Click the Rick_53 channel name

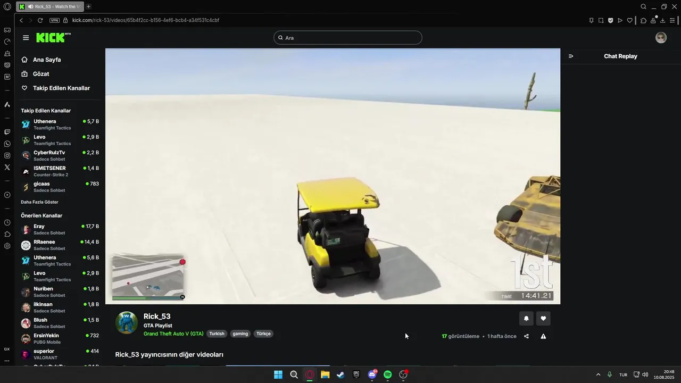click(157, 317)
